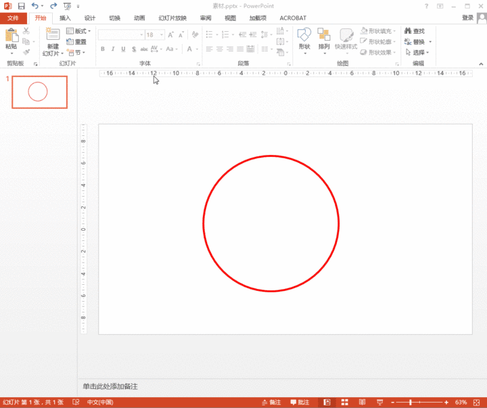Click the Redo arrow icon
This screenshot has height=408, width=487.
tap(53, 6)
